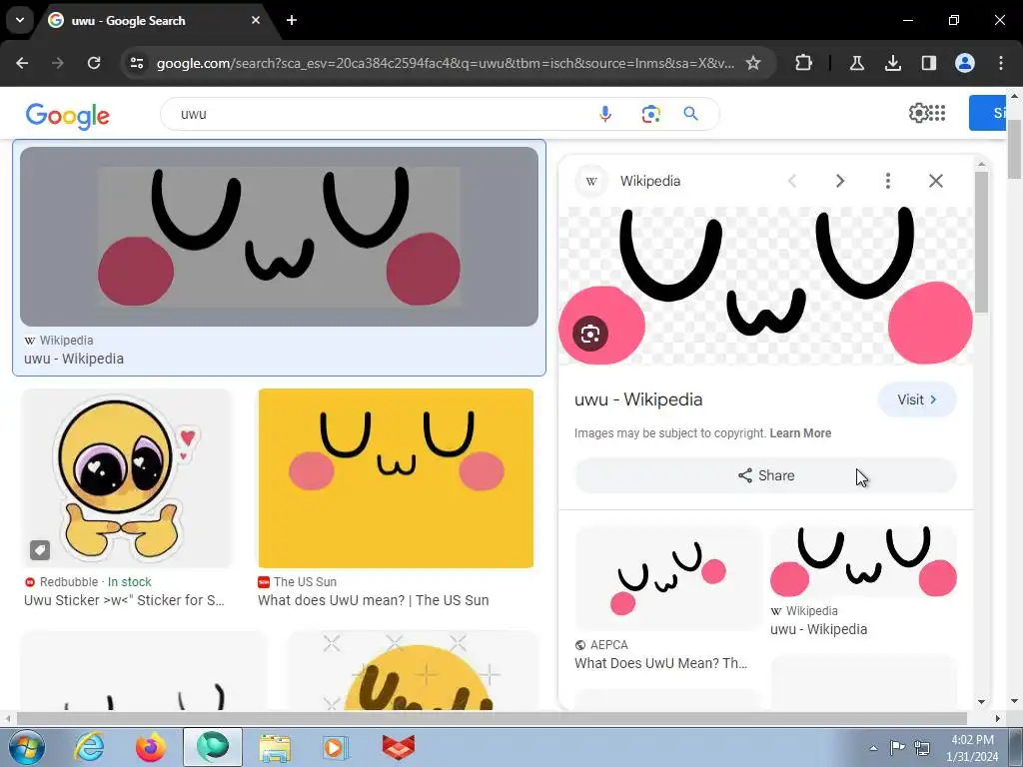Click the browser forward arrow
Screen dimensions: 1023x767
point(58,63)
